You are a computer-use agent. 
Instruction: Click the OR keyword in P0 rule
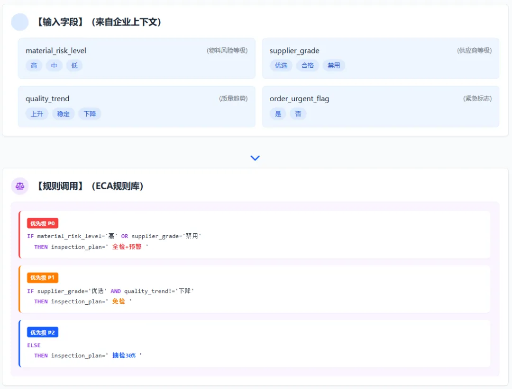click(x=124, y=236)
